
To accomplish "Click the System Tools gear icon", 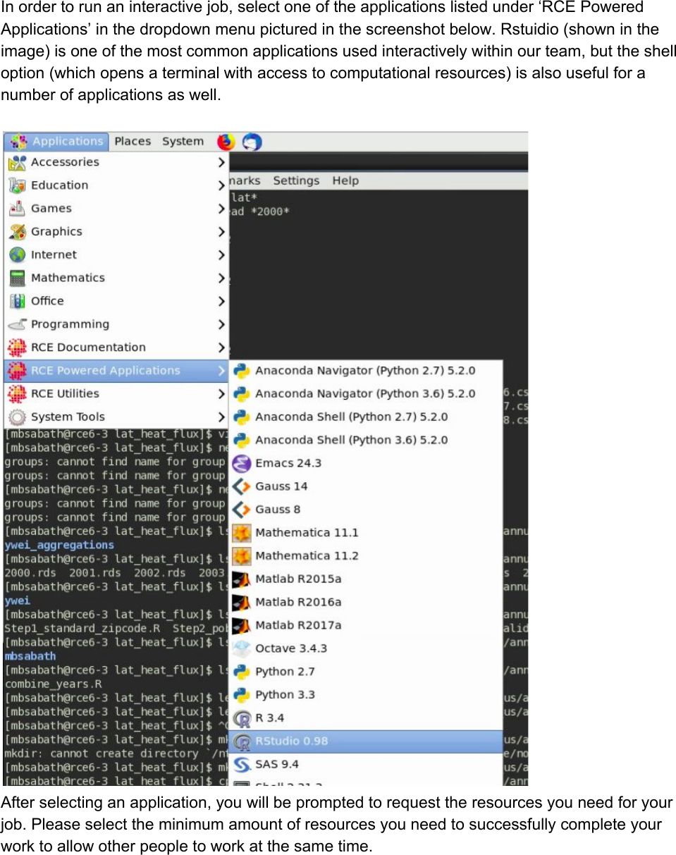I will [18, 417].
